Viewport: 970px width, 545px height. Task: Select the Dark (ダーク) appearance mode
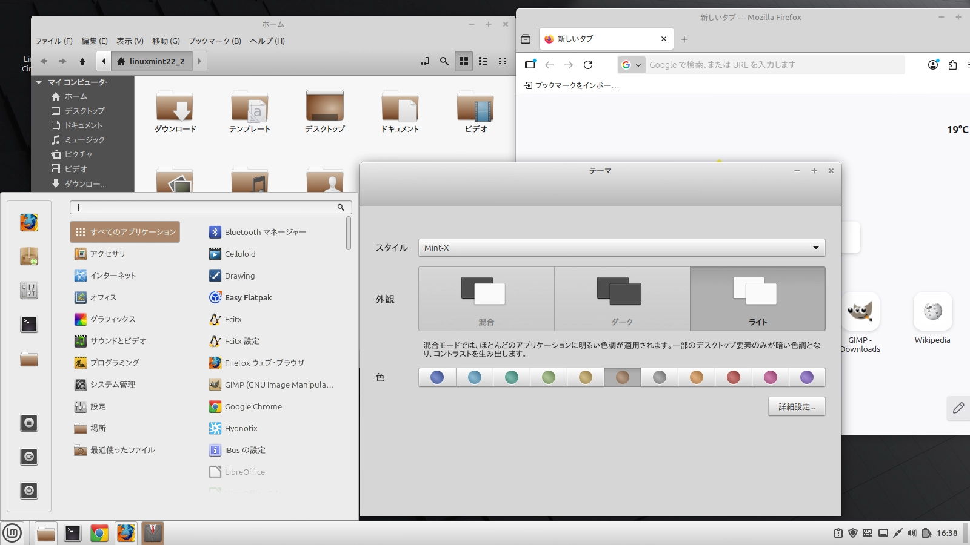[622, 299]
